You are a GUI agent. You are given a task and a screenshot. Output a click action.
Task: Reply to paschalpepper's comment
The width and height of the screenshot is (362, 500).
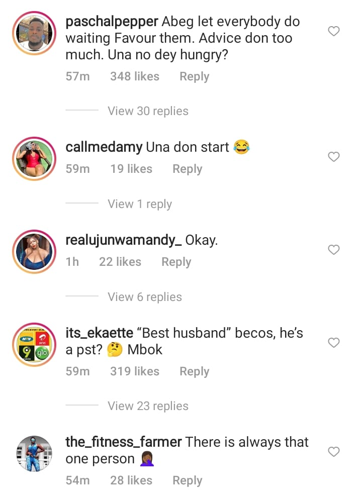point(194,77)
